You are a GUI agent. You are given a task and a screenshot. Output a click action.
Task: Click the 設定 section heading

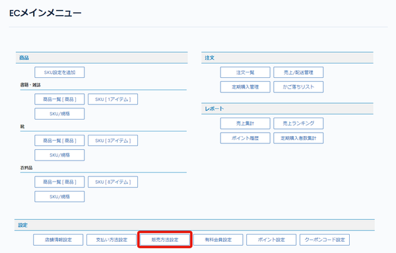22,225
